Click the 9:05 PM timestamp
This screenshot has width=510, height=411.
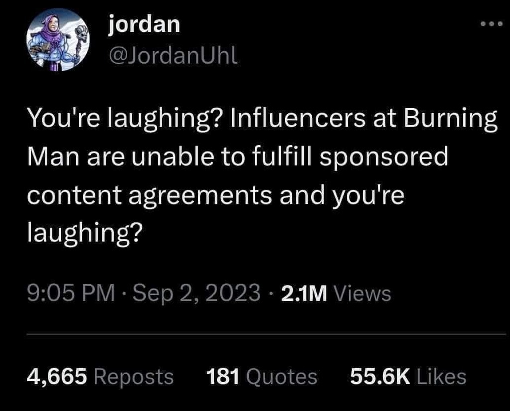[x=71, y=293]
